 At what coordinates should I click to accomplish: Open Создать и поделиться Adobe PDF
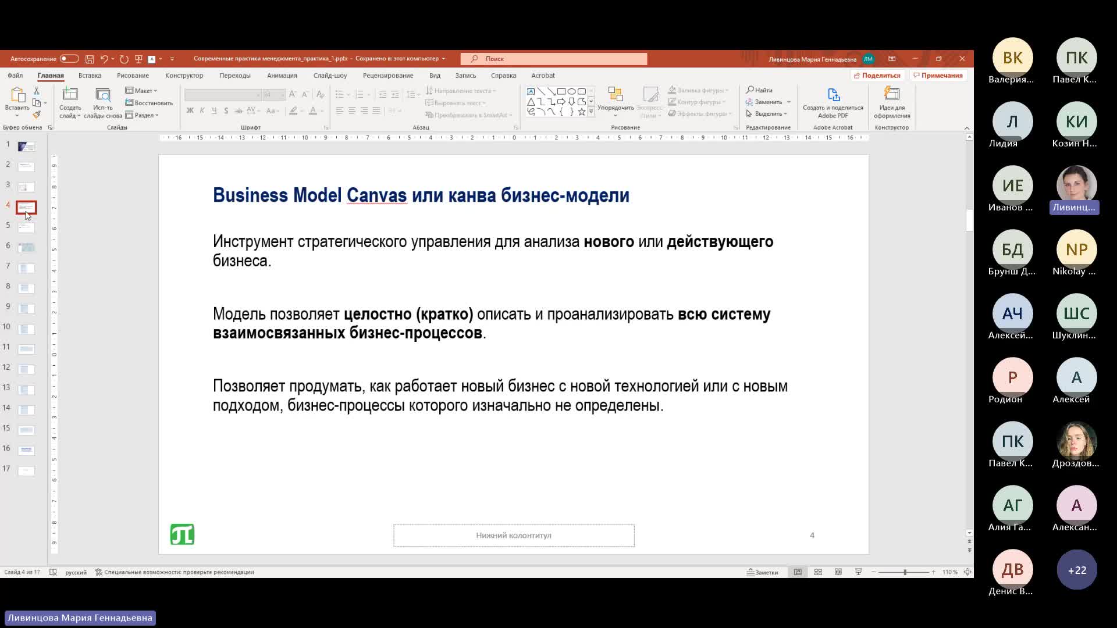pyautogui.click(x=833, y=103)
